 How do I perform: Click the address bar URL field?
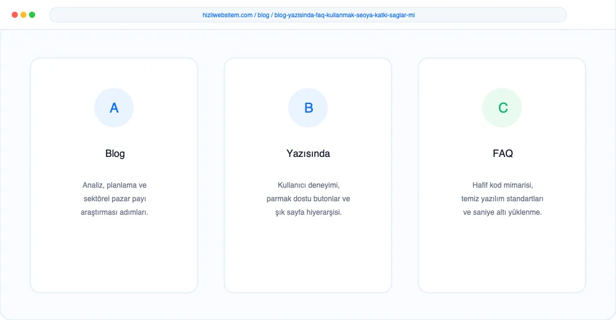coord(308,15)
